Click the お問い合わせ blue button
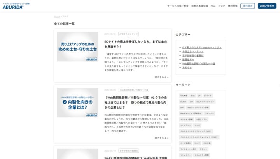This screenshot has height=159, width=280. pos(267,6)
